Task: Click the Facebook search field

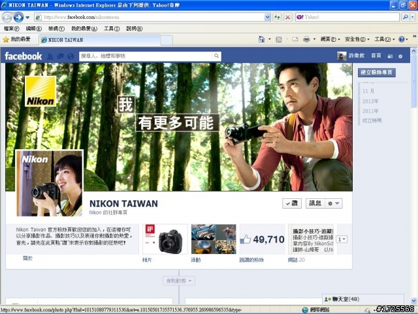Action: click(x=146, y=56)
